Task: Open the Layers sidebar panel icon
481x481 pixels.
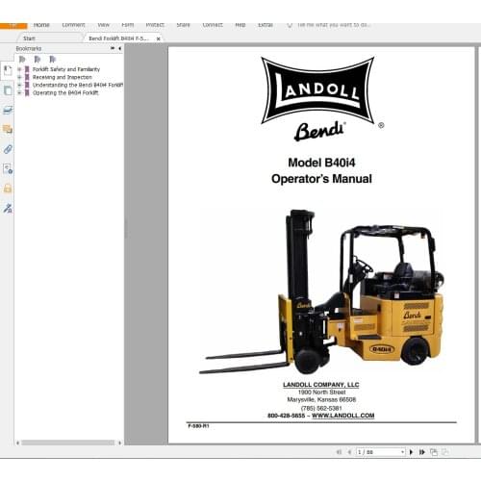Action: click(8, 111)
